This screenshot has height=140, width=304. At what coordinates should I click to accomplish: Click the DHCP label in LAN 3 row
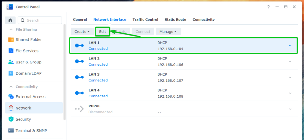click(162, 74)
